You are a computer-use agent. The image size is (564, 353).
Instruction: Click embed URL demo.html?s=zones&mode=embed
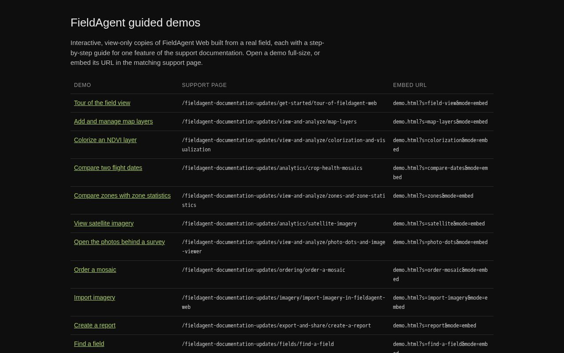point(433,196)
